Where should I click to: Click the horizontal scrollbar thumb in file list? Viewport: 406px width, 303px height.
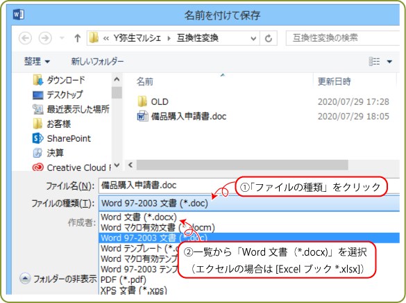point(242,165)
